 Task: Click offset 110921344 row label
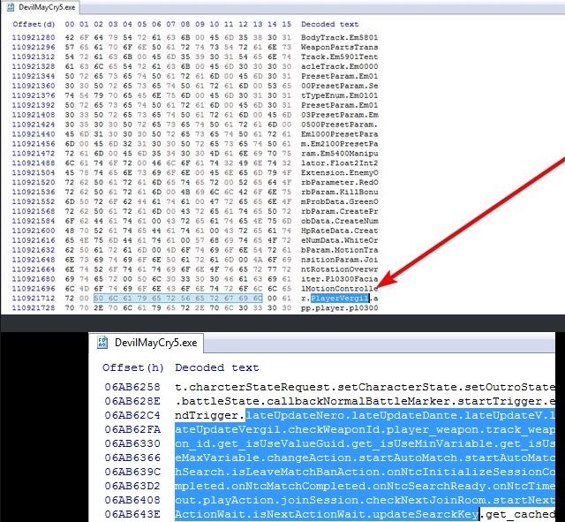34,76
